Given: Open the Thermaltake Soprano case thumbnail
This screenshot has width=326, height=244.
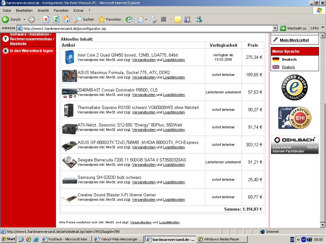Looking at the screenshot, I should click(x=69, y=110).
